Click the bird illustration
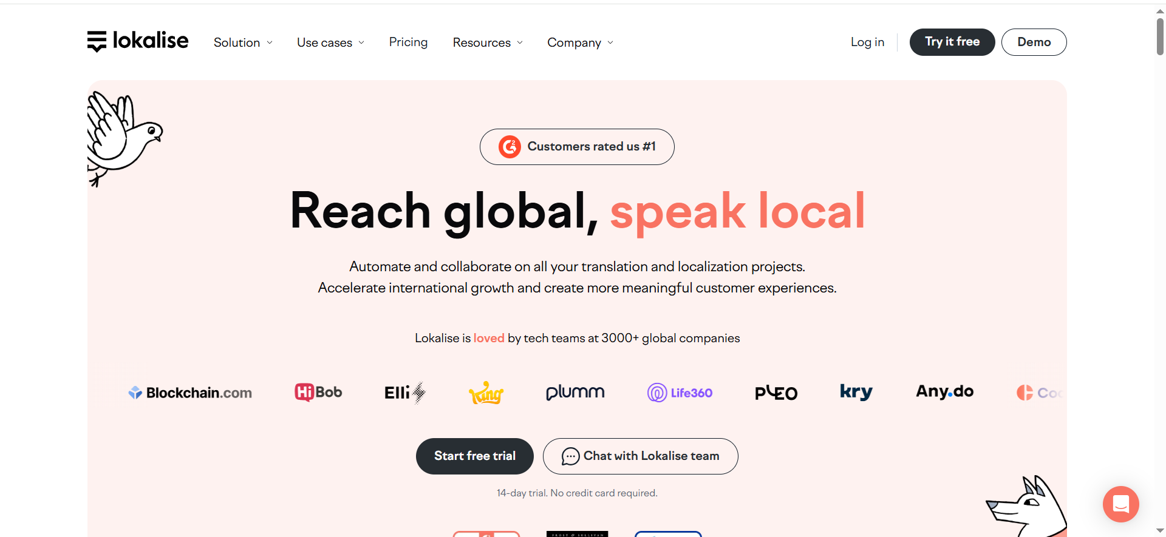 [124, 138]
